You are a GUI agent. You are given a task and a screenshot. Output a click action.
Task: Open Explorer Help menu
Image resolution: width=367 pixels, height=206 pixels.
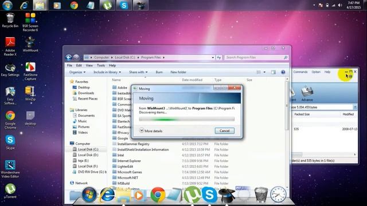[112, 65]
